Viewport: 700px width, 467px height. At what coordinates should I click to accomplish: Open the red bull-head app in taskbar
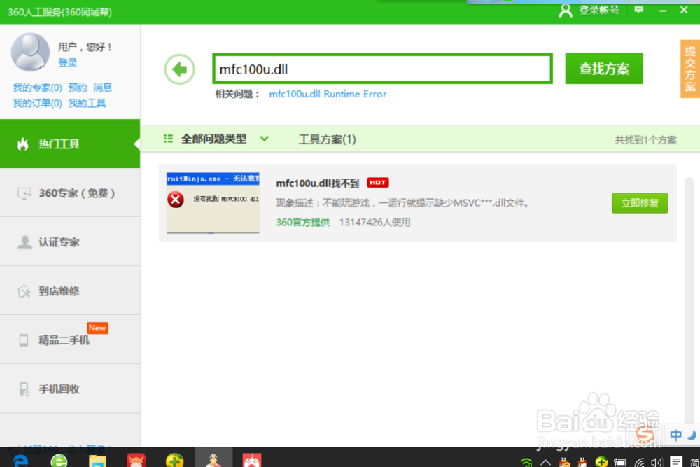(136, 460)
